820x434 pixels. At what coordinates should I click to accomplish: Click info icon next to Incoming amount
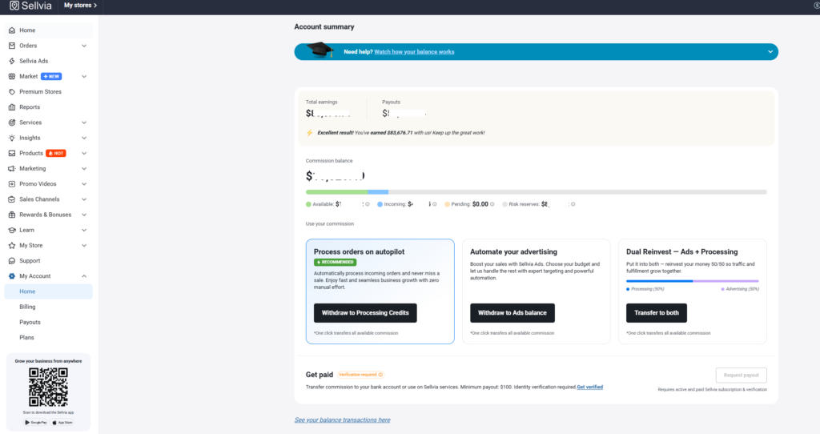click(x=435, y=204)
